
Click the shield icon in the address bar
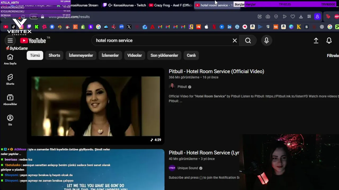[276, 17]
